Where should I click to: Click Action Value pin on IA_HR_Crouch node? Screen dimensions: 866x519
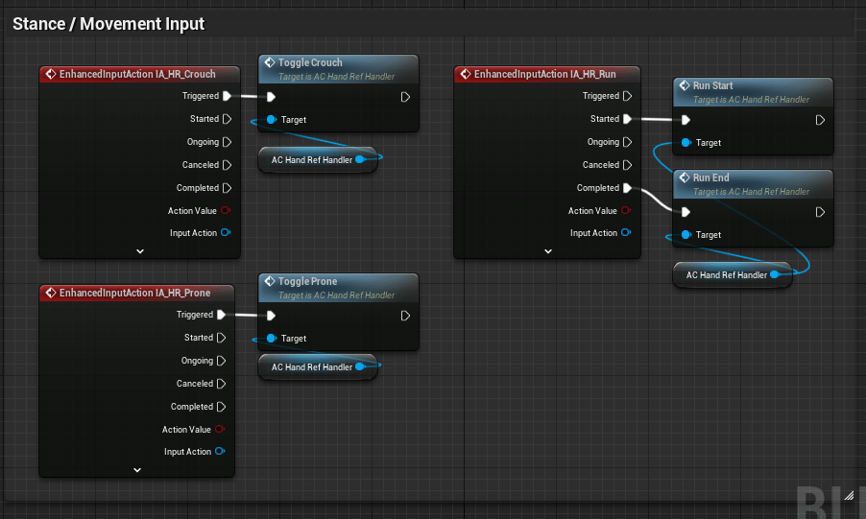tap(227, 211)
